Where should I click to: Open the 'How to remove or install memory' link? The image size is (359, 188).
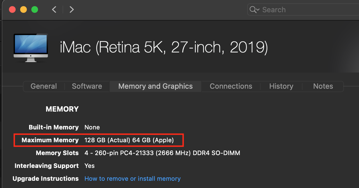133,179
